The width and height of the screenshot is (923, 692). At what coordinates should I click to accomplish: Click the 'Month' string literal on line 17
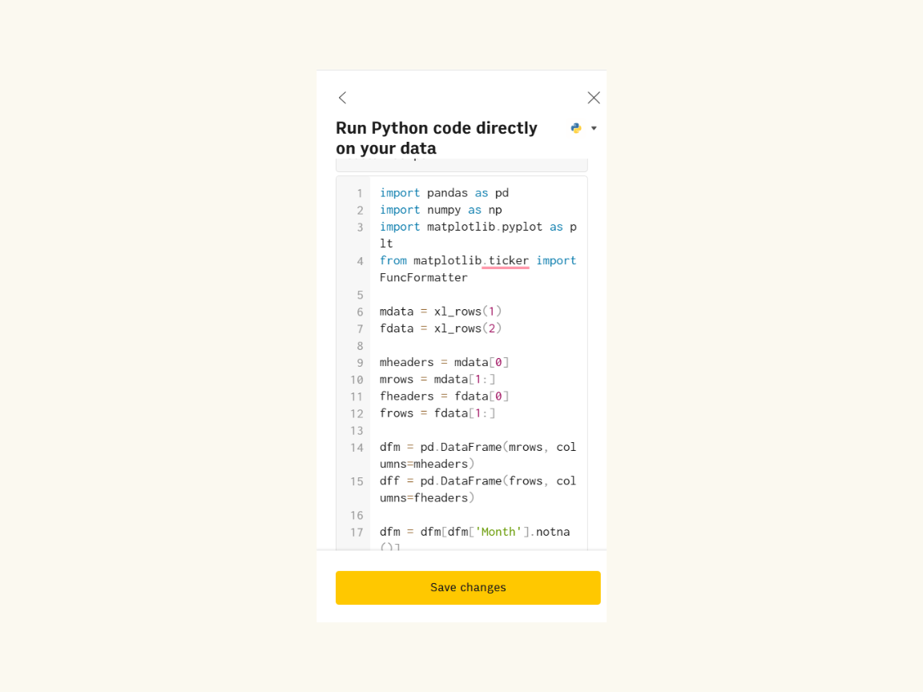pyautogui.click(x=498, y=531)
